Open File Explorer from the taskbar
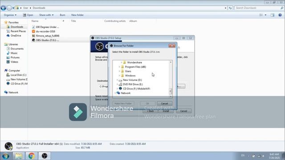Image resolution: width=285 pixels, height=160 pixels. point(19,156)
